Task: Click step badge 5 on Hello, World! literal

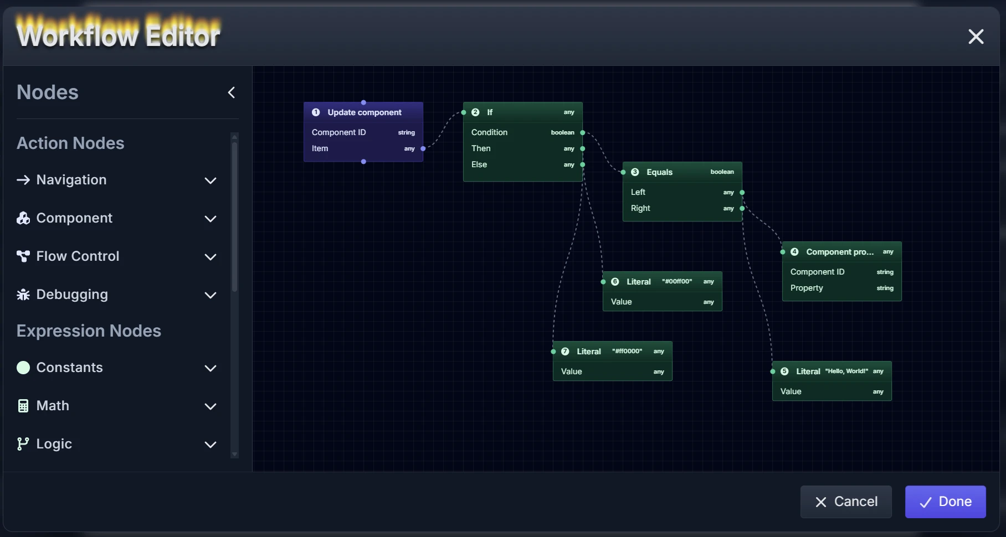Action: point(784,371)
